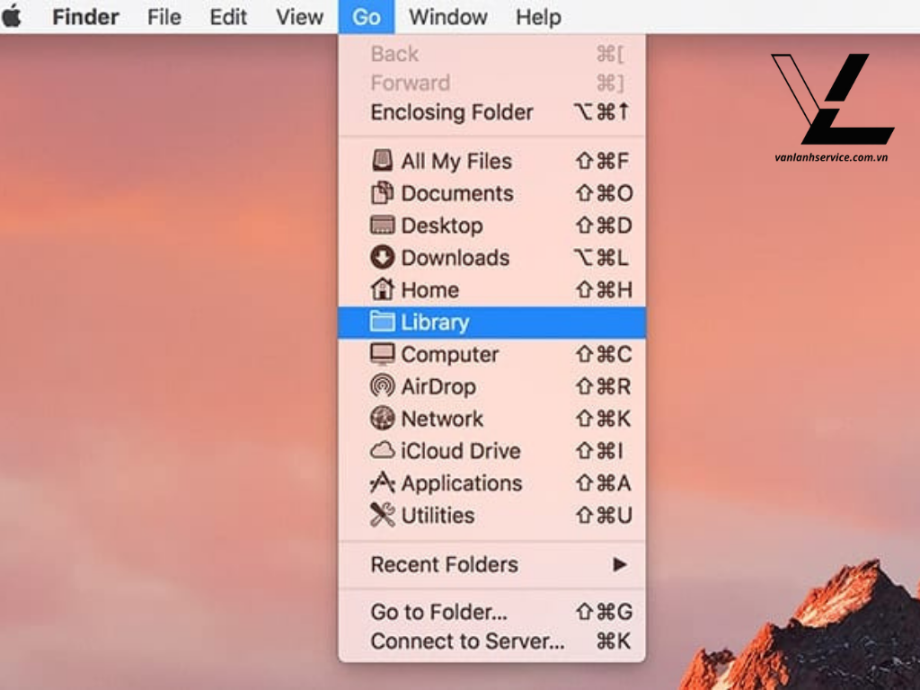Choose Connect to Server...
The width and height of the screenshot is (920, 690).
click(467, 641)
